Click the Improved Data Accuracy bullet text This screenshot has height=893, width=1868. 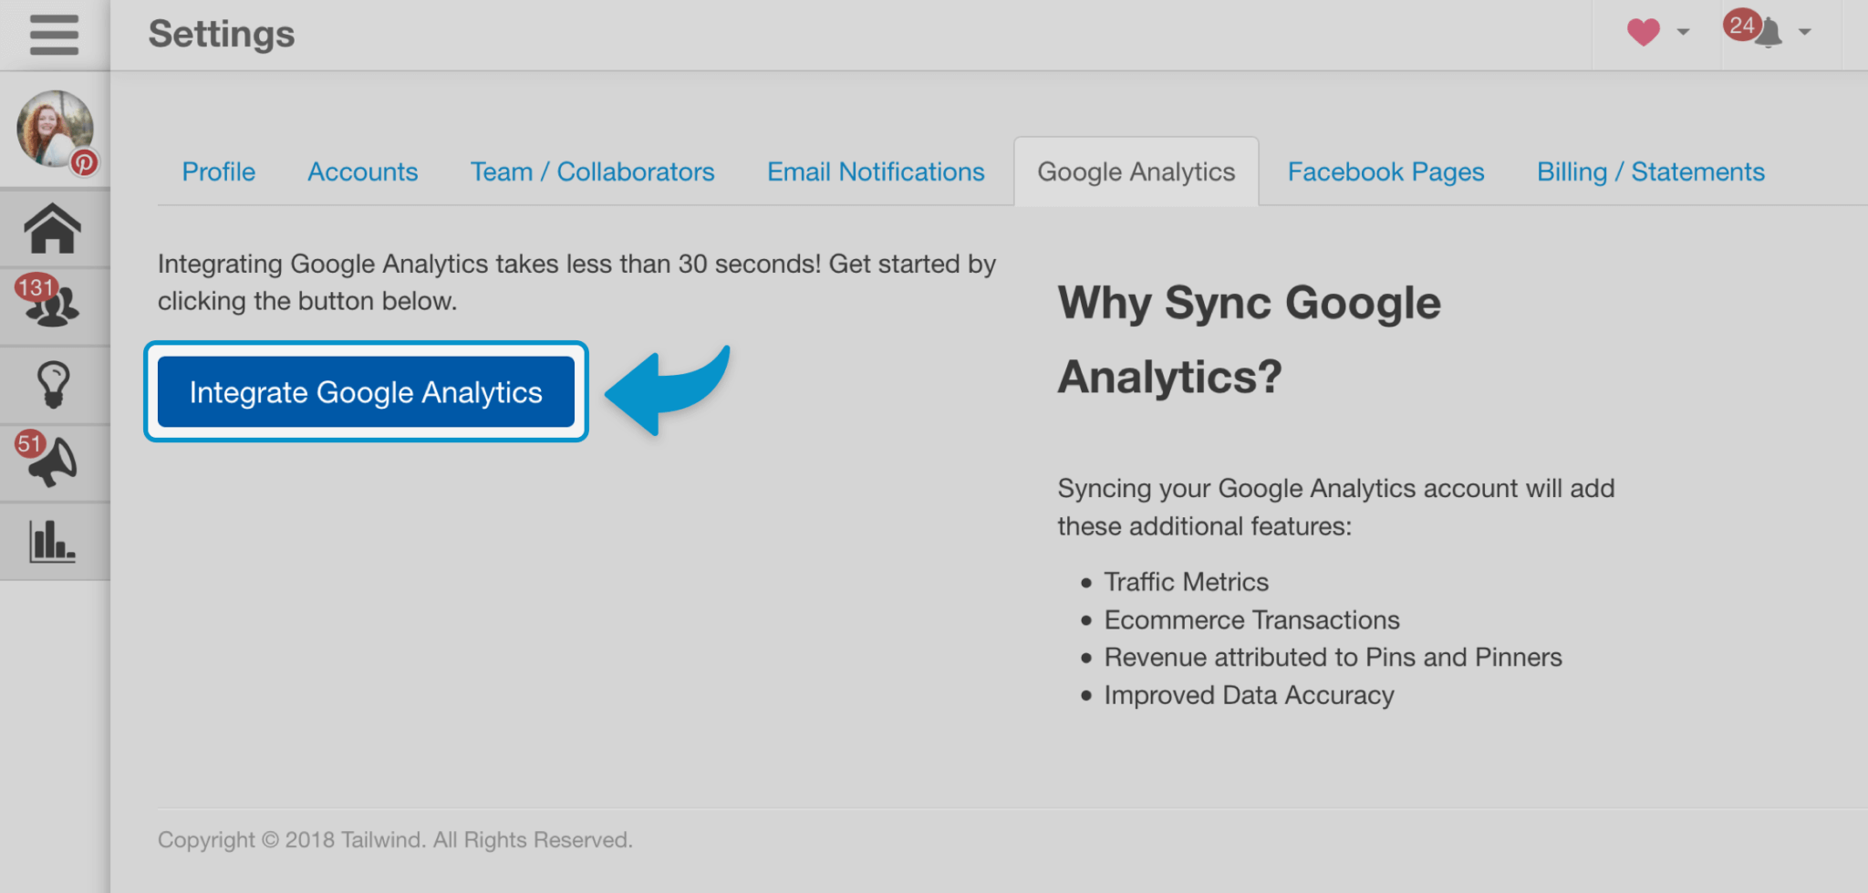tap(1249, 695)
